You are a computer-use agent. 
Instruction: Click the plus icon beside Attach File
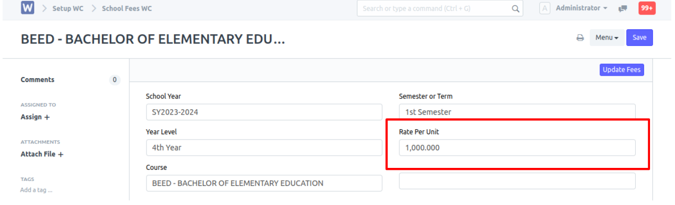[61, 154]
